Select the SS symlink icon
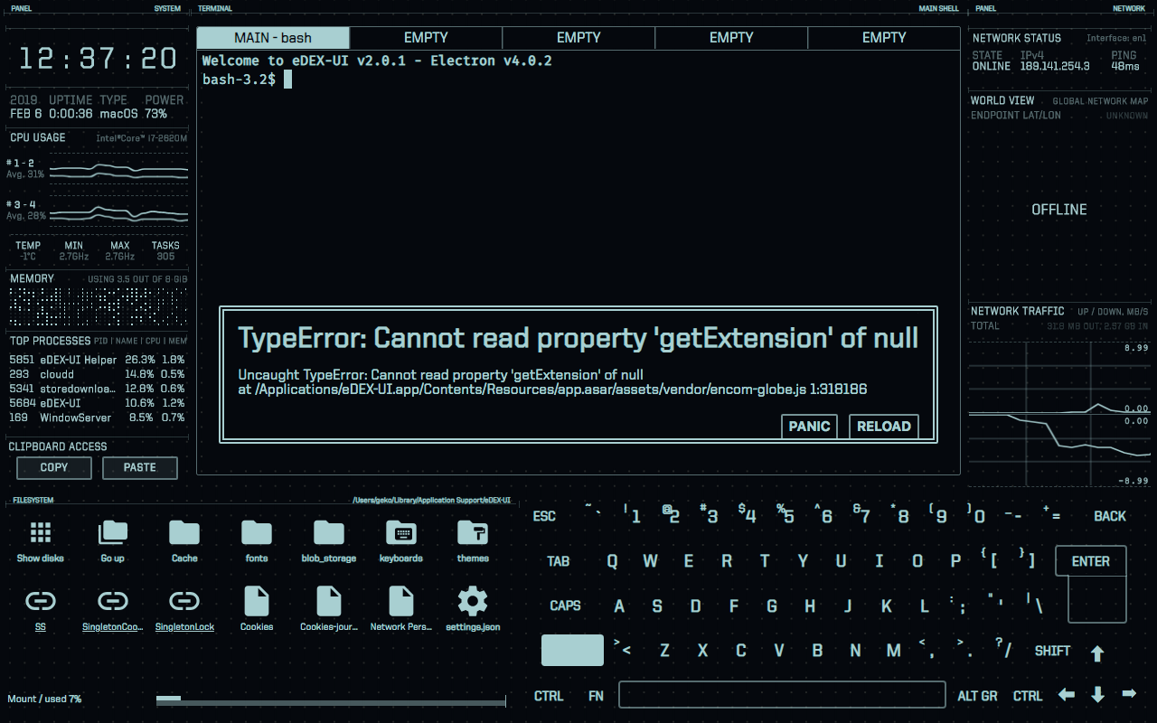 (x=41, y=601)
